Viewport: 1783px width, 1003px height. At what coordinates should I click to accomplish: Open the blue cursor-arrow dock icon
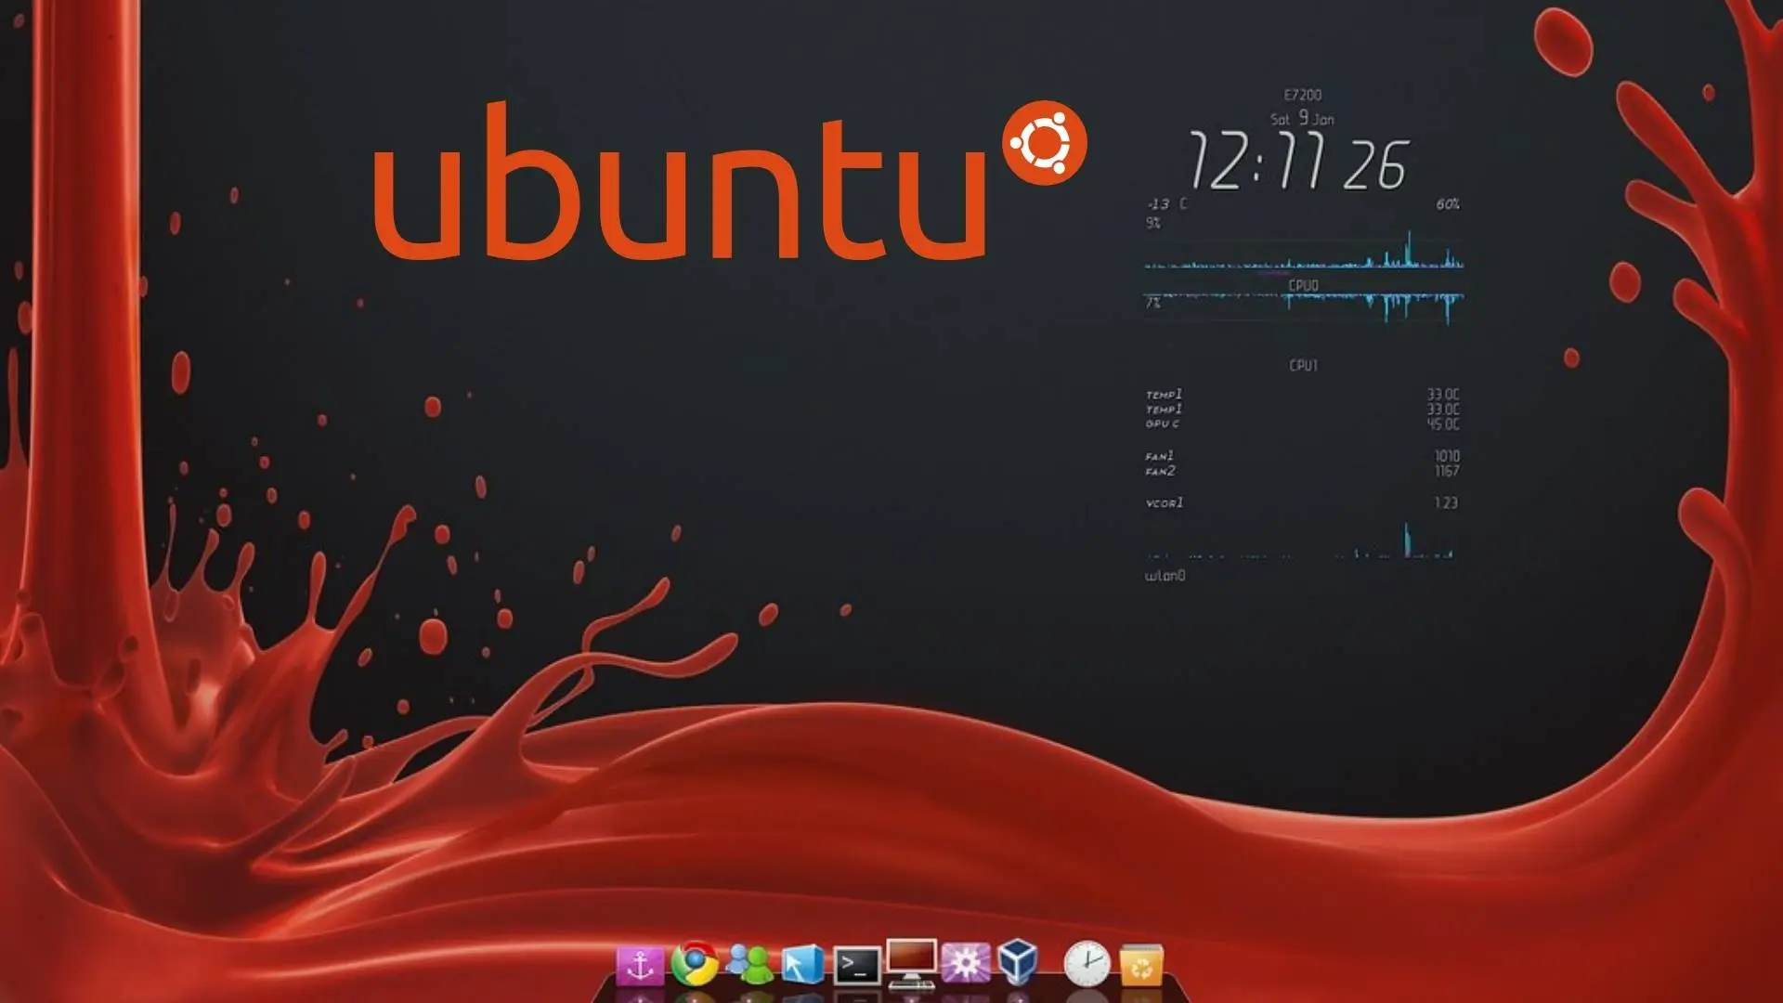pos(801,965)
